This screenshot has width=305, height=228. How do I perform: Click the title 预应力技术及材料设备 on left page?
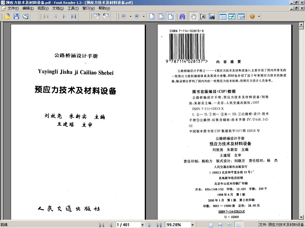click(75, 90)
